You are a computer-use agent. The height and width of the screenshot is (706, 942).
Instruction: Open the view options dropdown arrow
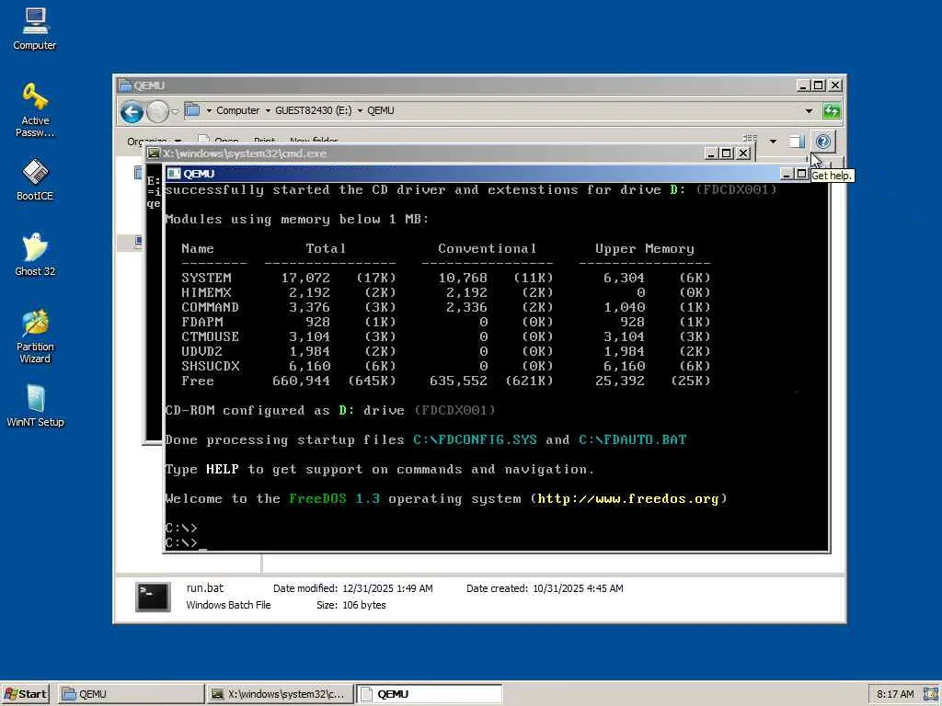[773, 142]
